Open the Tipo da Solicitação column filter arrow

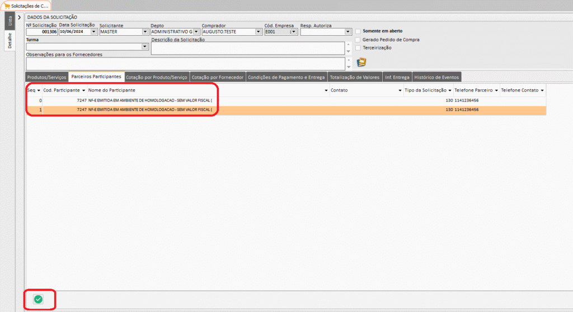[450, 90]
